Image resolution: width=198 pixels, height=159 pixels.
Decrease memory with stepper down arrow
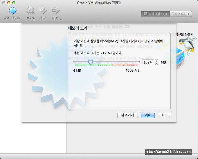157,64
